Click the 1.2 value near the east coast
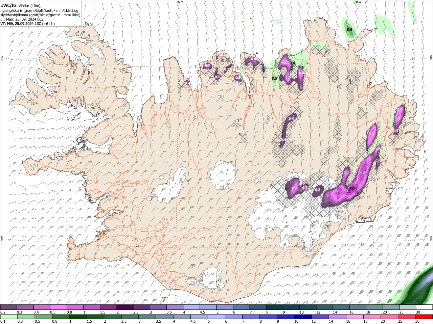Viewport: 433px width, 324px height. (397, 117)
